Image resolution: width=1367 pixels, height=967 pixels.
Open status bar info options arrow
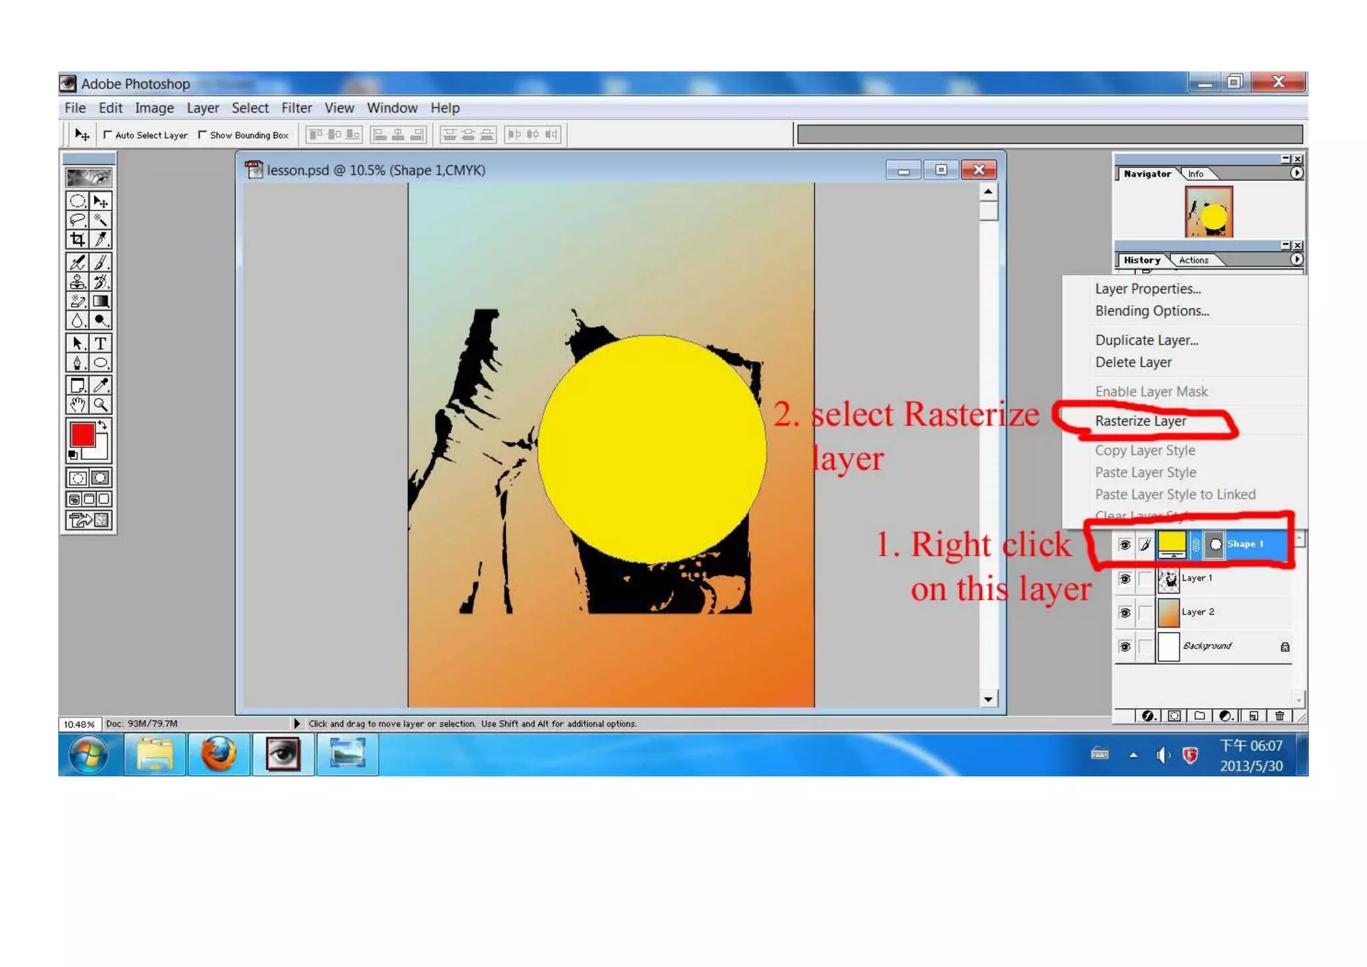pos(297,723)
